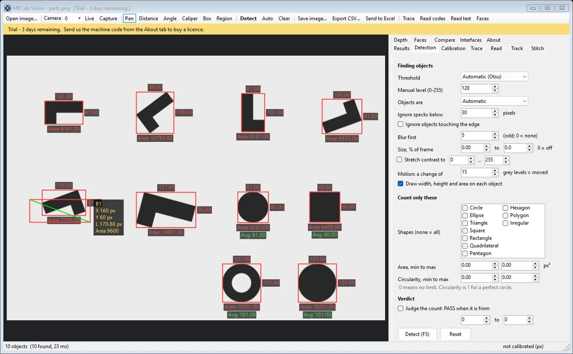573x354 pixels.
Task: Click the trial remaining banner text
Action: 106,30
